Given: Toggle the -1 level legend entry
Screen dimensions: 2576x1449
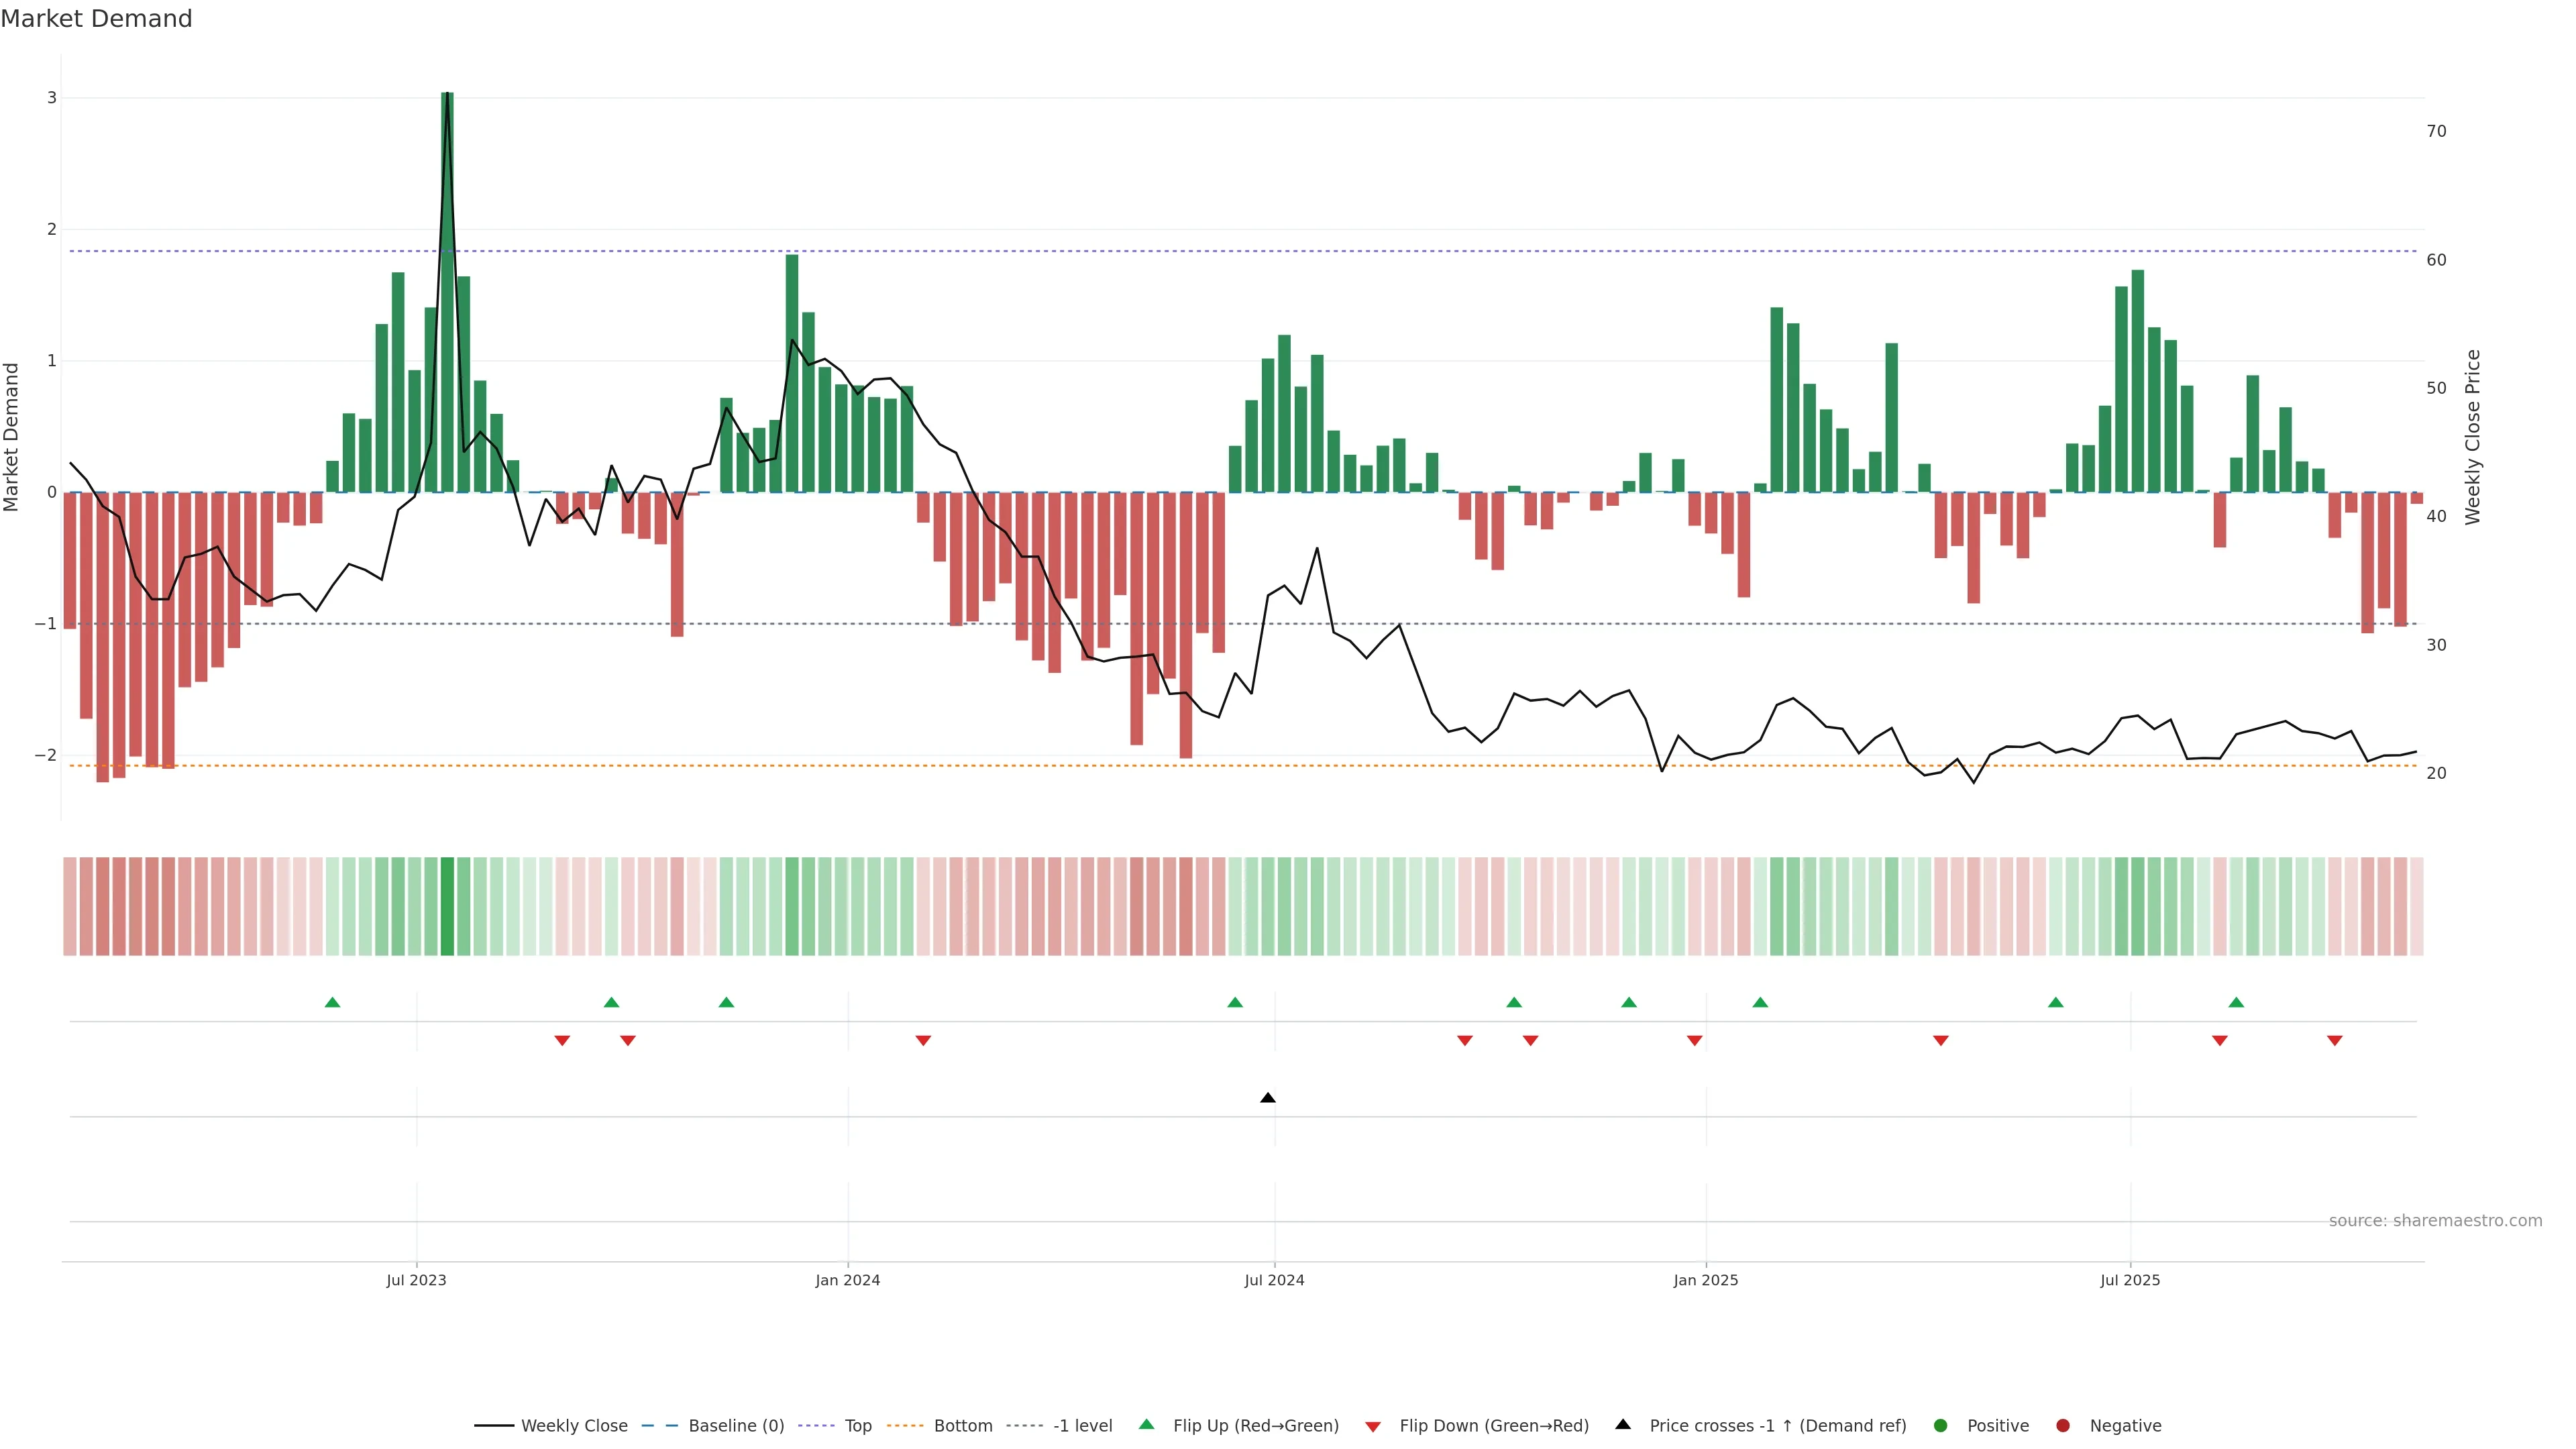Looking at the screenshot, I should [1082, 1425].
